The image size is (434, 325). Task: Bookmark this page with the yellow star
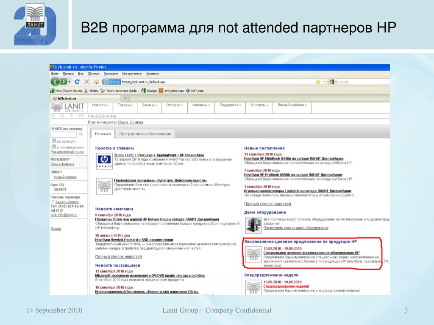[x=318, y=82]
